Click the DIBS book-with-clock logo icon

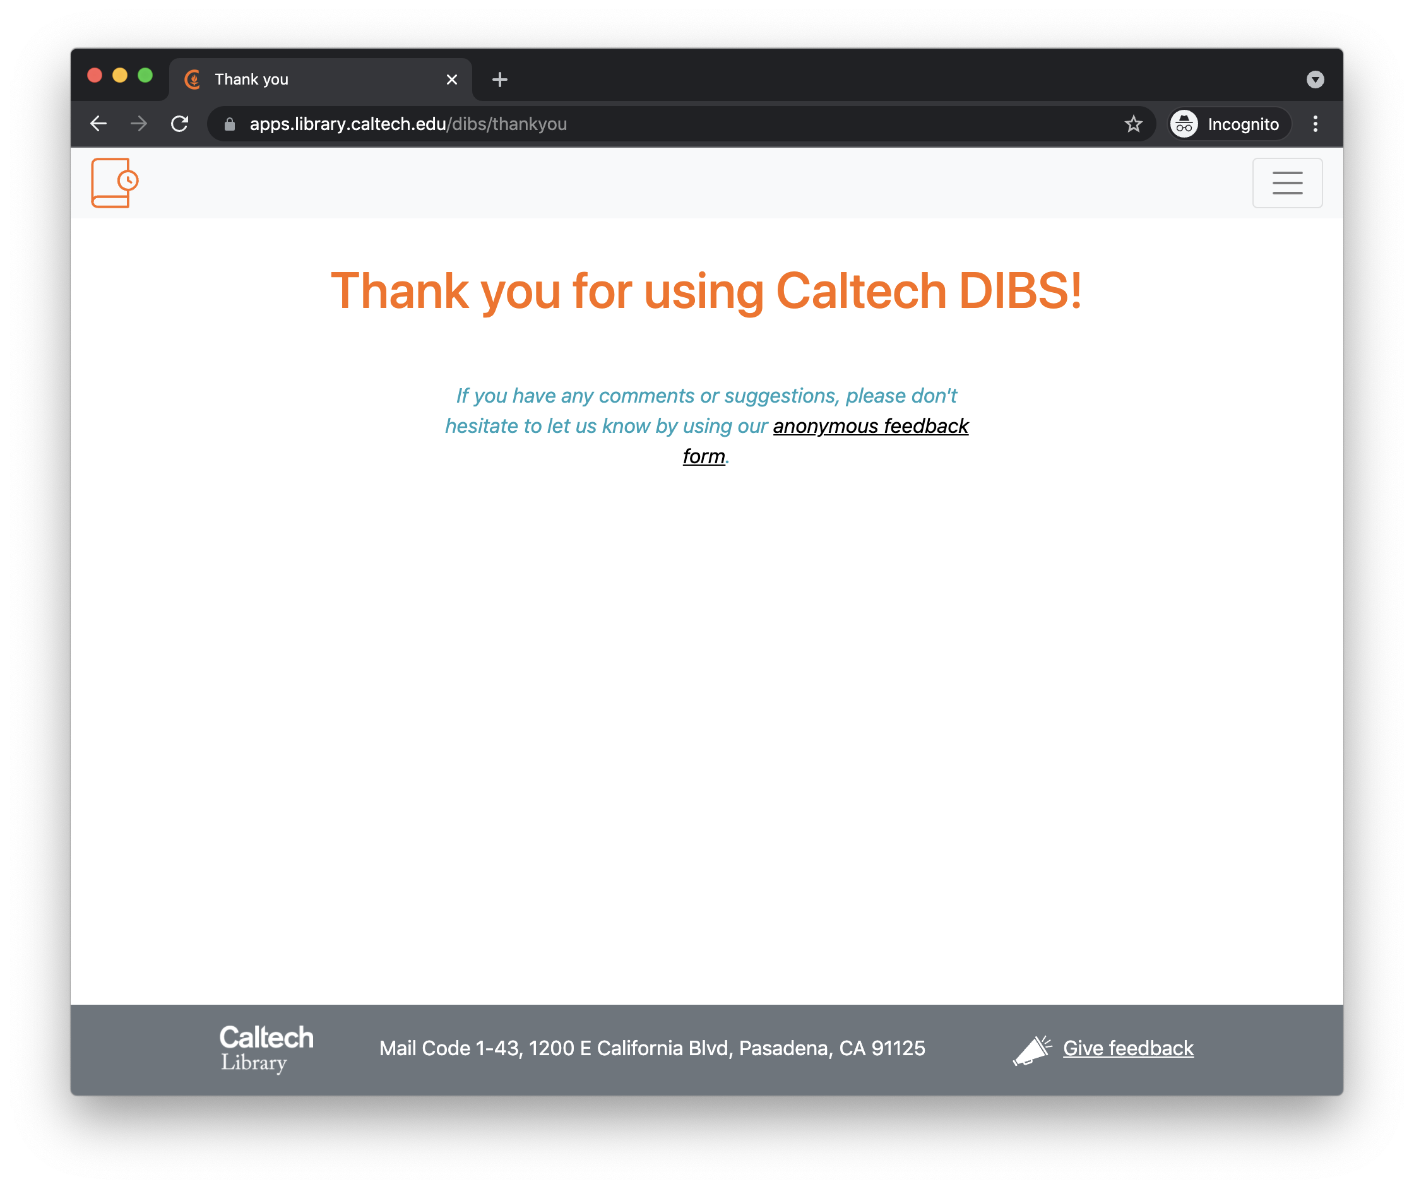click(x=113, y=184)
